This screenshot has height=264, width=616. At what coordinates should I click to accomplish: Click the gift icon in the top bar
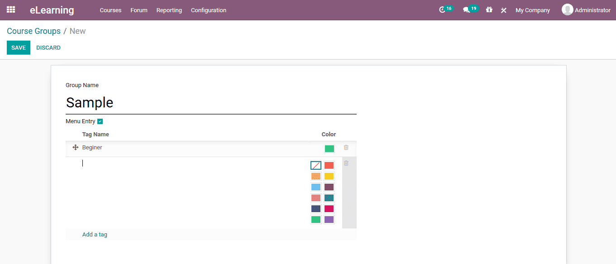tap(489, 9)
